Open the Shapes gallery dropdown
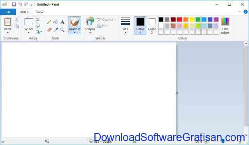 (x=90, y=25)
